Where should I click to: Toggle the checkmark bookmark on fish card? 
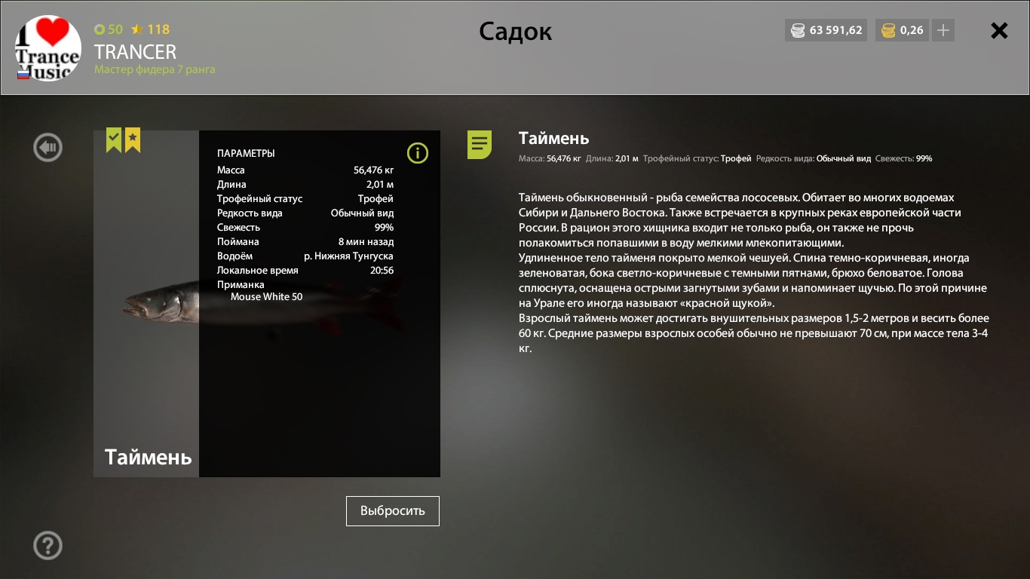click(x=113, y=140)
